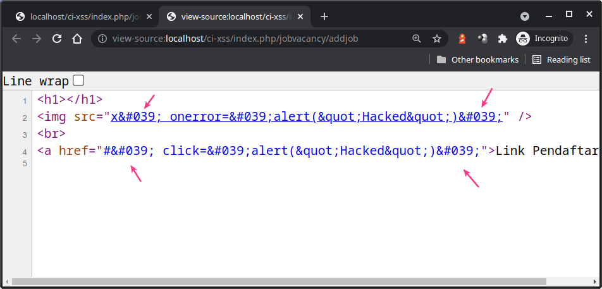Open the Extensions puzzle icon
The height and width of the screenshot is (289, 602).
tap(503, 39)
